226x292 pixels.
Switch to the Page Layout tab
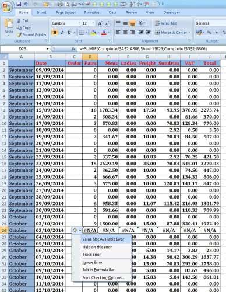(x=65, y=12)
